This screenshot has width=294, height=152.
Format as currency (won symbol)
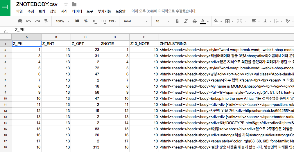[x=77, y=21]
